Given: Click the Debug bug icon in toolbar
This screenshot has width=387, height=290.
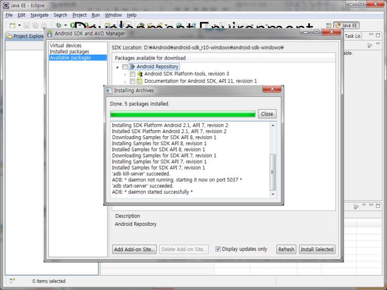Looking at the screenshot, I should [59, 25].
